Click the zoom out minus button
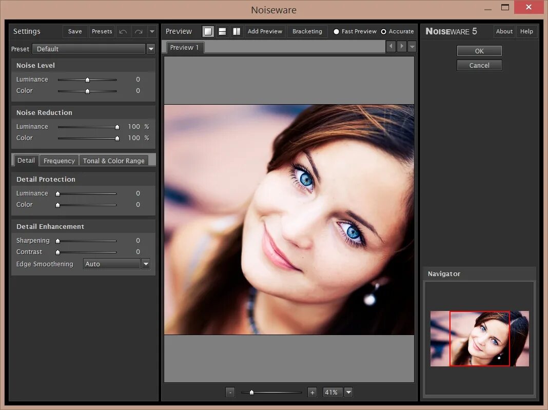 [230, 393]
